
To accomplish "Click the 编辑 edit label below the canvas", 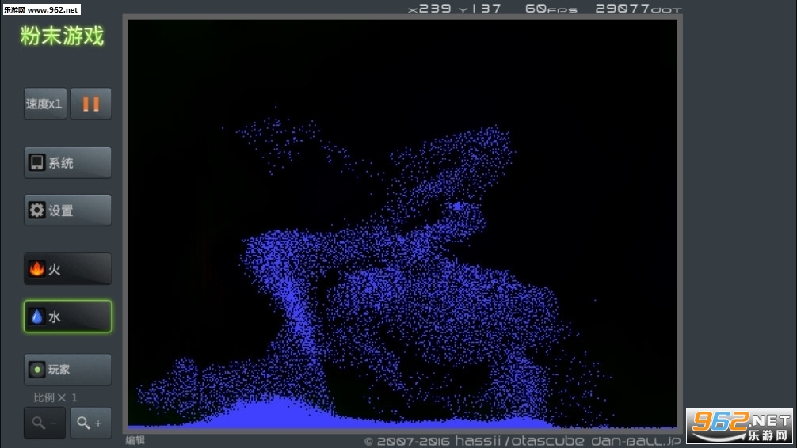I will click(135, 440).
